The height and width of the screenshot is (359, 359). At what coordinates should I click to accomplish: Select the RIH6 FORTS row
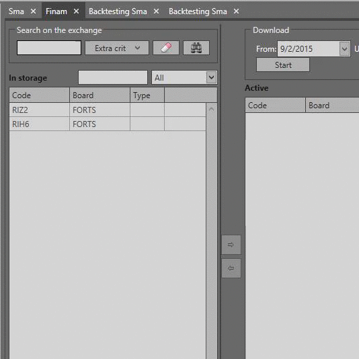(x=108, y=124)
